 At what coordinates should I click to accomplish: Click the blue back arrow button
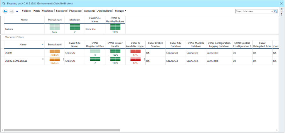(x=5, y=11)
